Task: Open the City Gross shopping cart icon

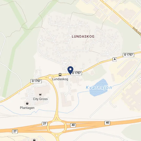Action: coord(40,95)
